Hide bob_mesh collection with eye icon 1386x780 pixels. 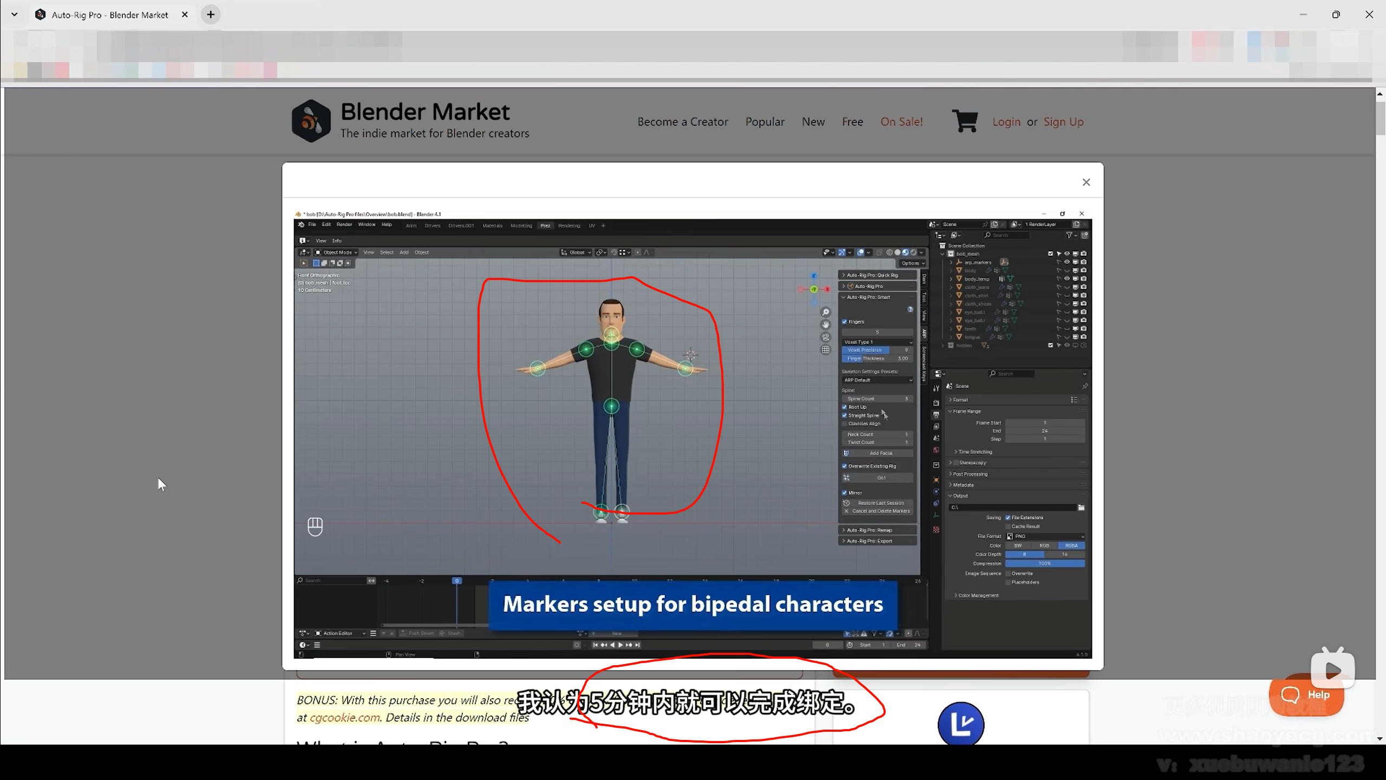(1067, 253)
